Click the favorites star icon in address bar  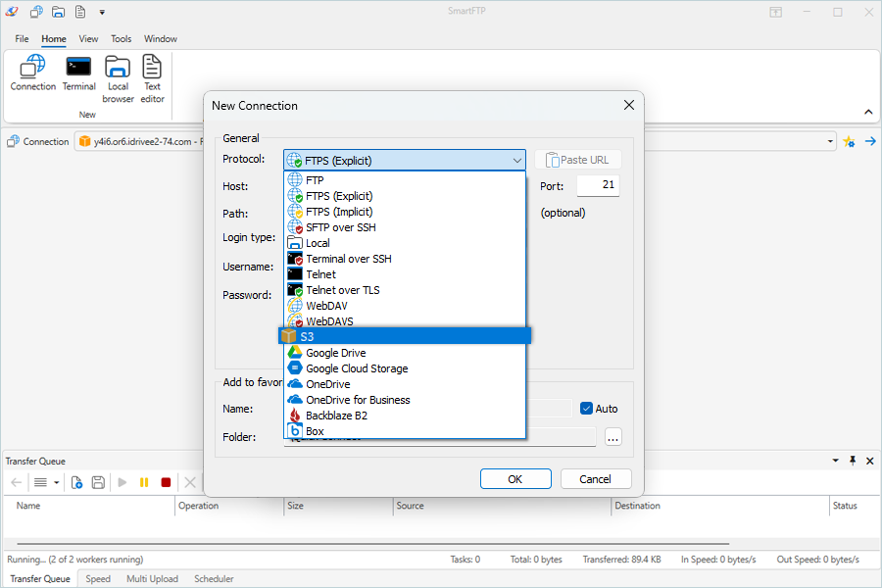849,141
